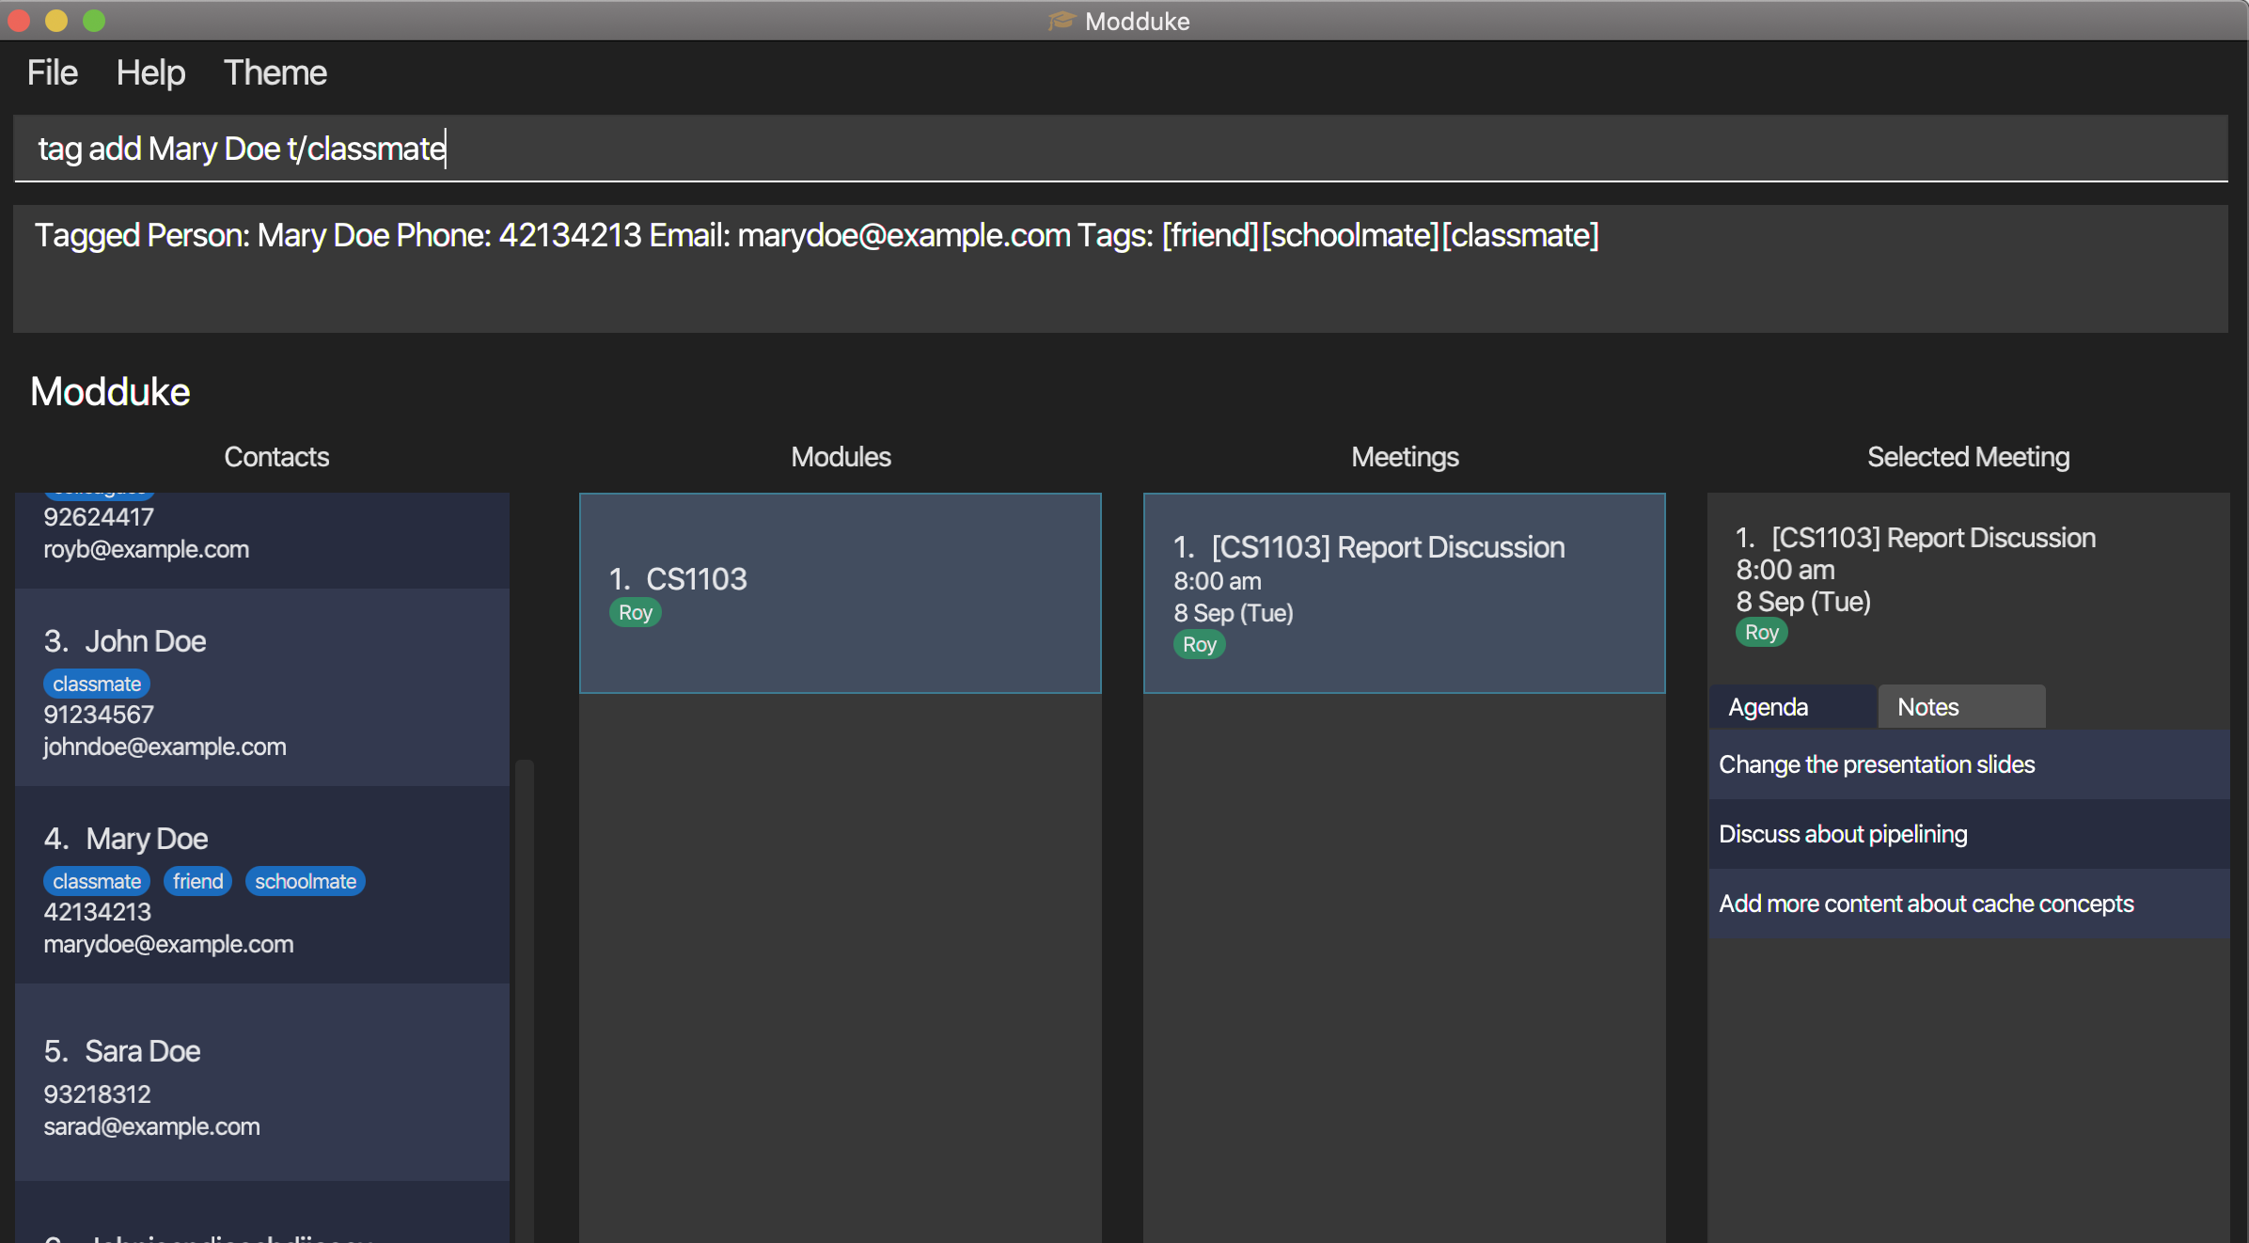The height and width of the screenshot is (1243, 2249).
Task: Click Mary Doe's classmate tag
Action: tap(97, 882)
